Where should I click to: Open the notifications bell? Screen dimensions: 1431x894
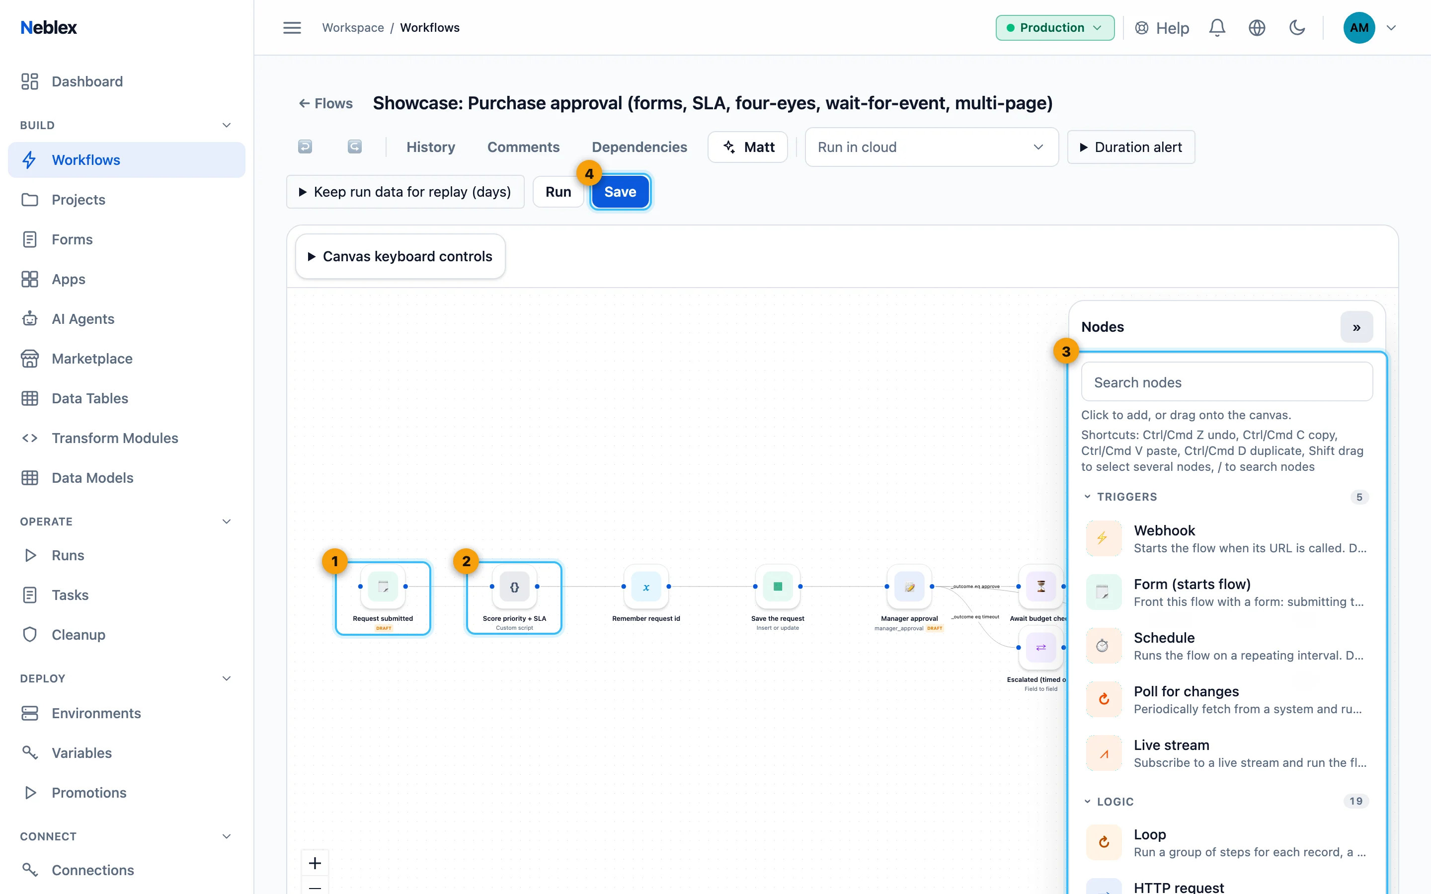(1217, 28)
